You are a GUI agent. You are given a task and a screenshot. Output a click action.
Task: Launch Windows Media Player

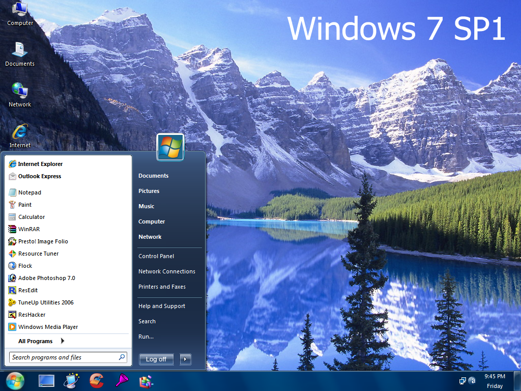[x=47, y=327]
